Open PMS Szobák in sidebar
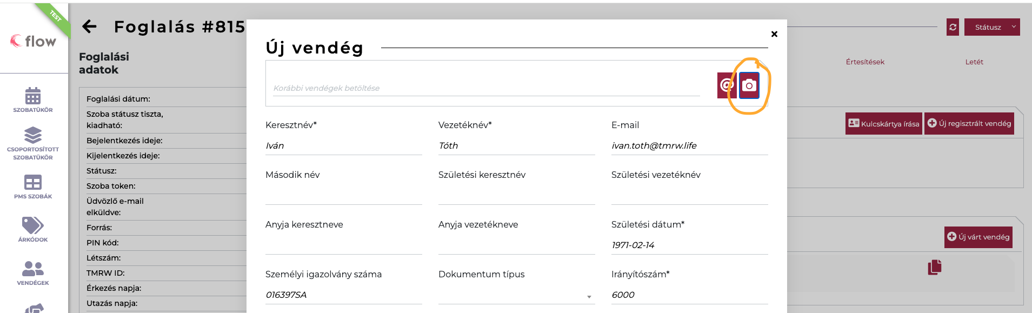This screenshot has height=313, width=1032. (x=33, y=187)
